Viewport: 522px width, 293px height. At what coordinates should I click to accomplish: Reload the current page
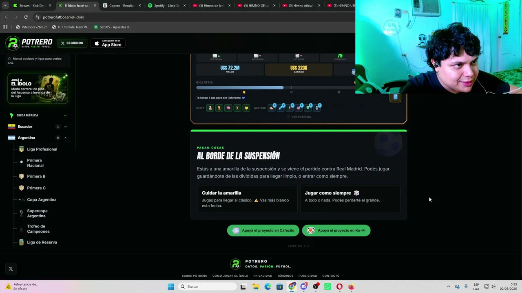26,17
